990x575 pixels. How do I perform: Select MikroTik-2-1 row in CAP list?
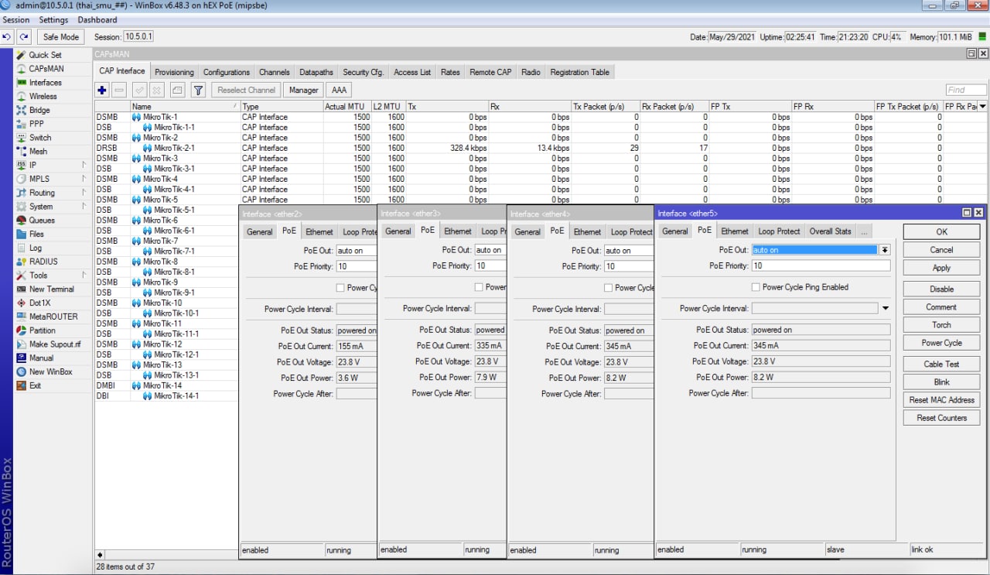541,148
